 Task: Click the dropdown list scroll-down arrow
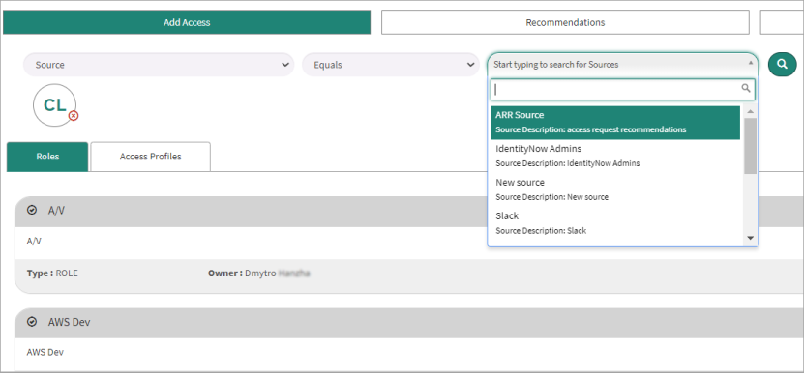coord(750,238)
